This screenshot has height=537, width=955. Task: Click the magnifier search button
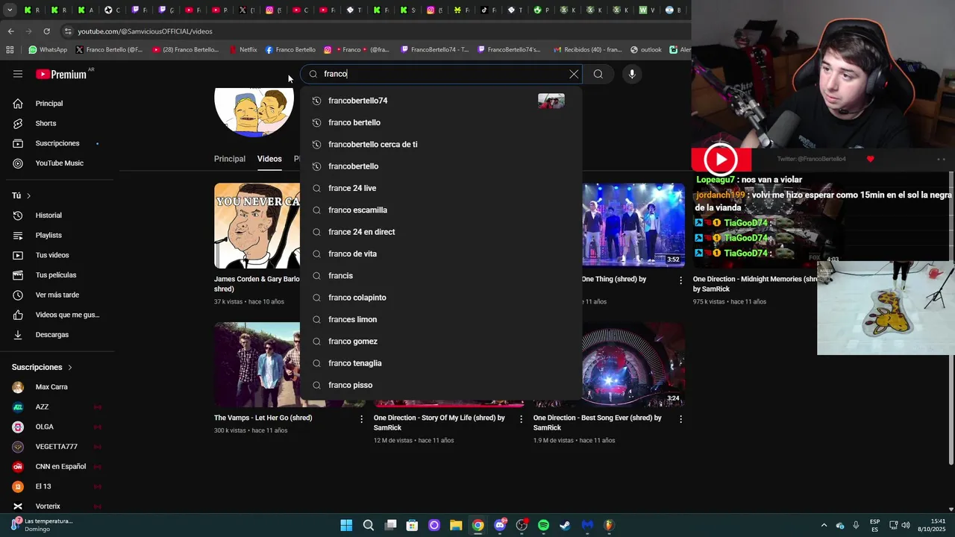(x=598, y=74)
